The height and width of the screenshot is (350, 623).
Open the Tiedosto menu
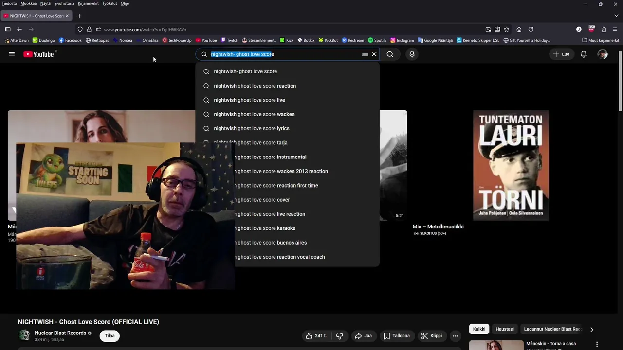pyautogui.click(x=9, y=3)
